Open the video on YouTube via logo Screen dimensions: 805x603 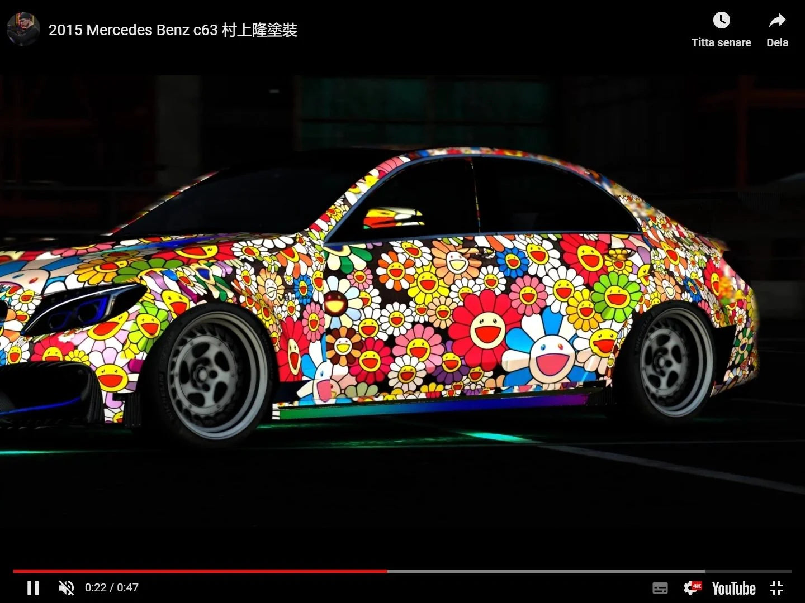(x=733, y=588)
